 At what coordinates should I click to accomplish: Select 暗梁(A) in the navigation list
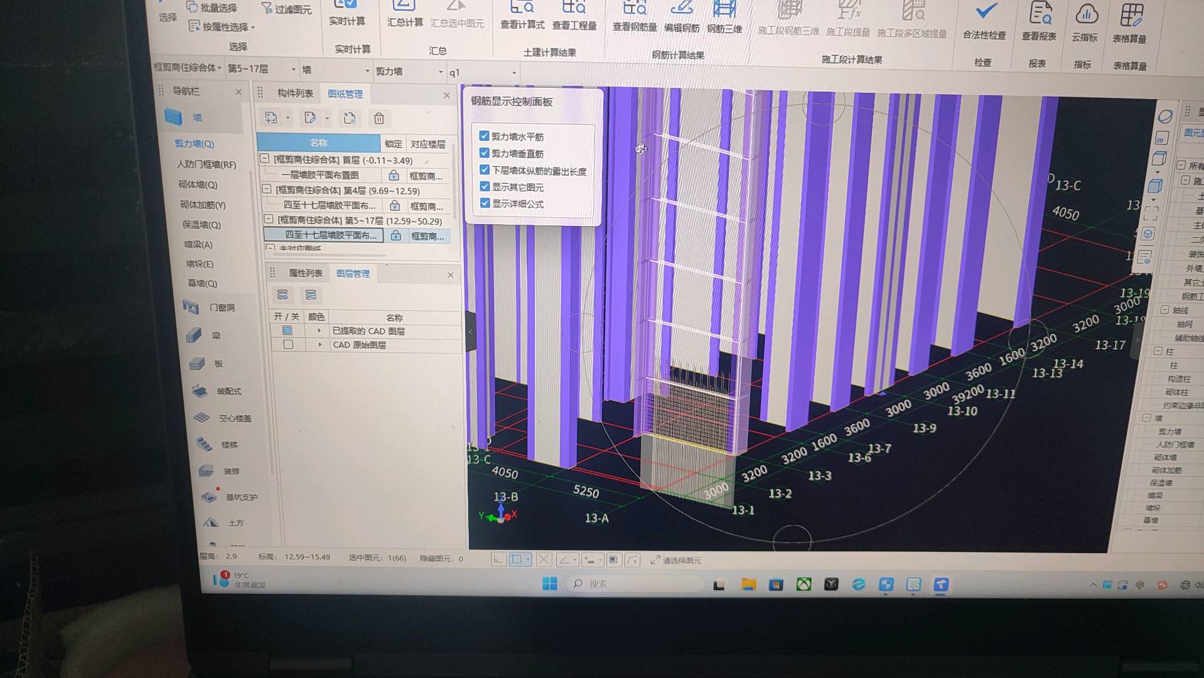[198, 244]
